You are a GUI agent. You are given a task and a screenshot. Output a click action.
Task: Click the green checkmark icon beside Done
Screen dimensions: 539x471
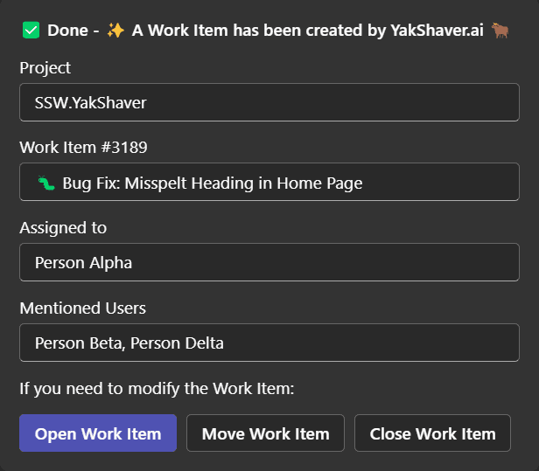[31, 31]
